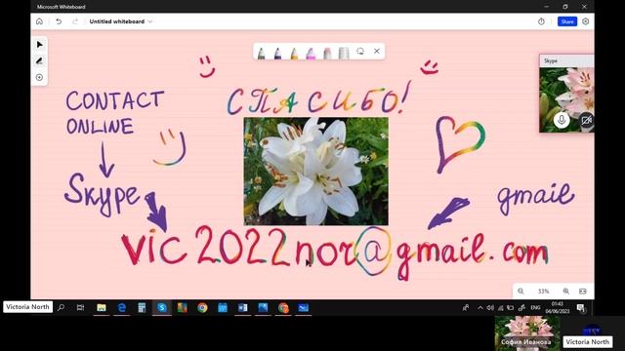
Task: Click the София Иванова participant thumbnail
Action: click(x=527, y=333)
